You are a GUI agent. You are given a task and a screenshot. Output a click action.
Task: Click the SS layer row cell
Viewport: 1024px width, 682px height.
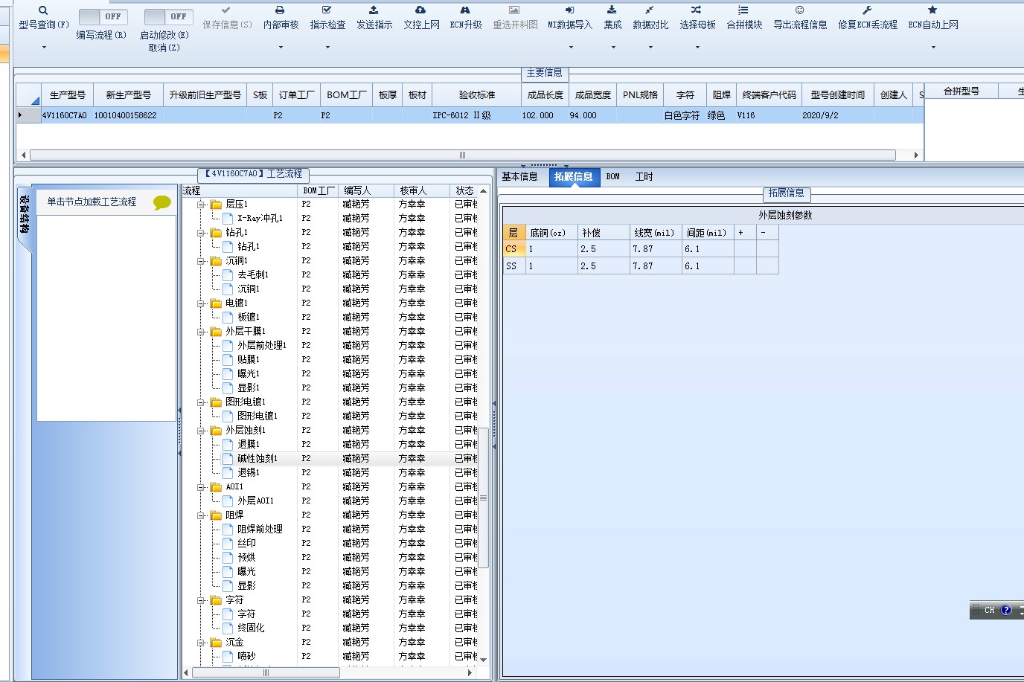point(514,266)
